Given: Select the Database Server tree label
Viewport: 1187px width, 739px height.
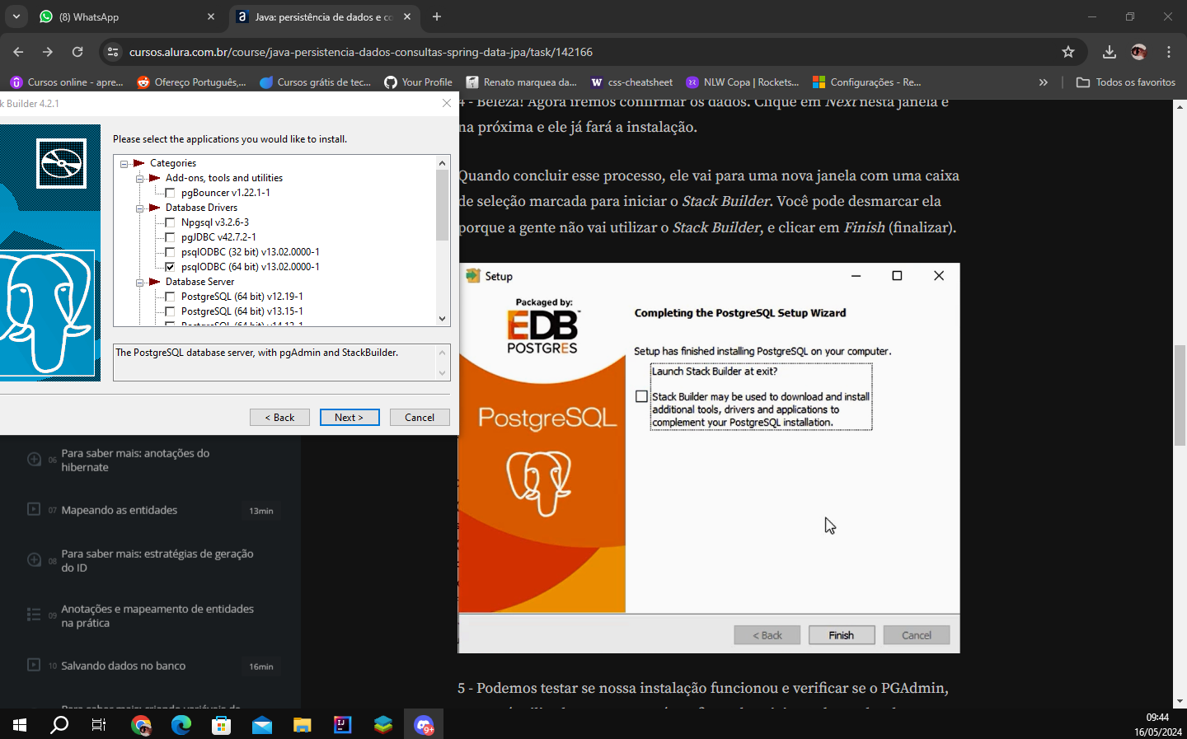Looking at the screenshot, I should point(199,282).
